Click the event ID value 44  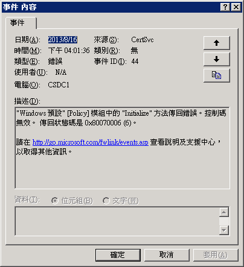click(135, 61)
